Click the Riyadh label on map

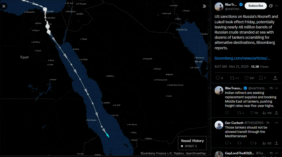(x=170, y=74)
